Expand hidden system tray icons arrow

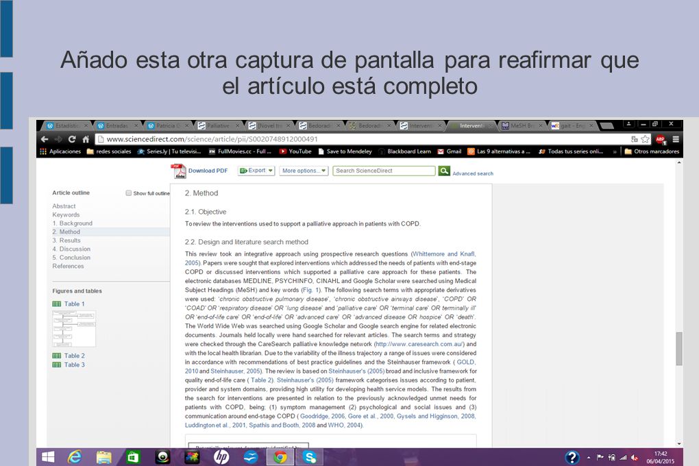(x=589, y=458)
